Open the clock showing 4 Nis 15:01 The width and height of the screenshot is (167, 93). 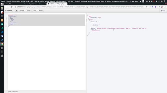pyautogui.click(x=134, y=1)
